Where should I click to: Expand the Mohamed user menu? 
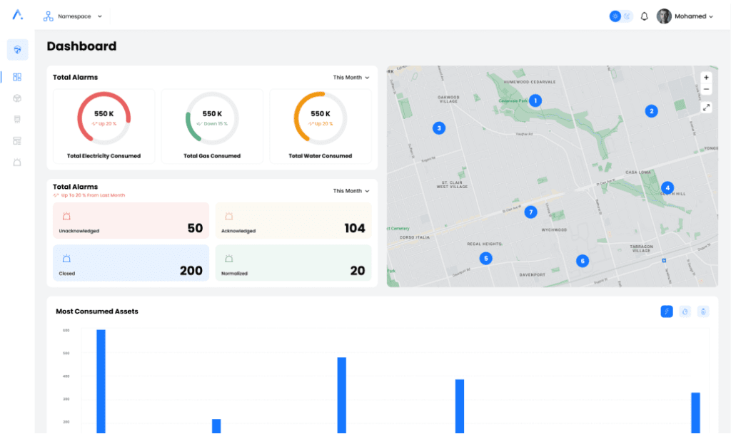click(685, 16)
